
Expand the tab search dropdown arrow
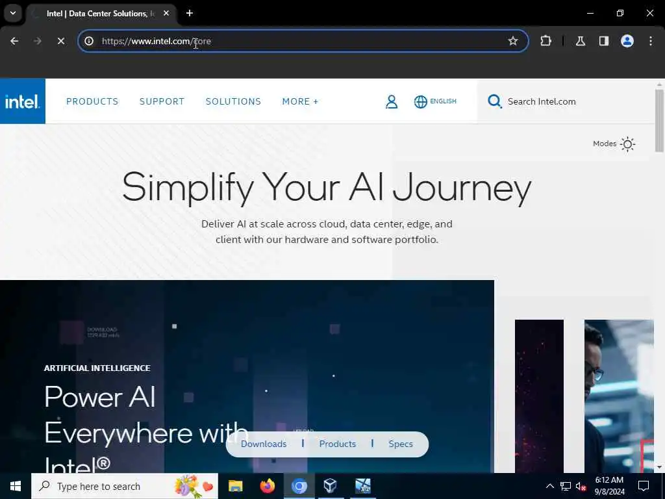(x=13, y=13)
